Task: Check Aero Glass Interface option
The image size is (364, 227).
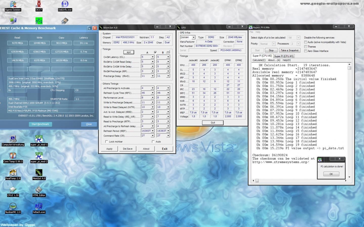Action: coord(306,51)
